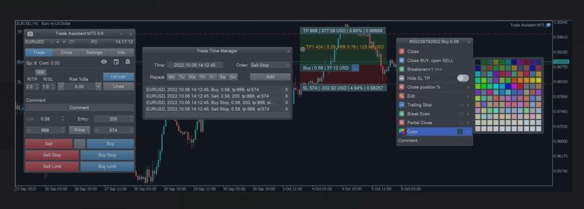Viewport: 584px width, 209px height.
Task: Open the calendar schedule icon
Action: pyautogui.click(x=116, y=62)
